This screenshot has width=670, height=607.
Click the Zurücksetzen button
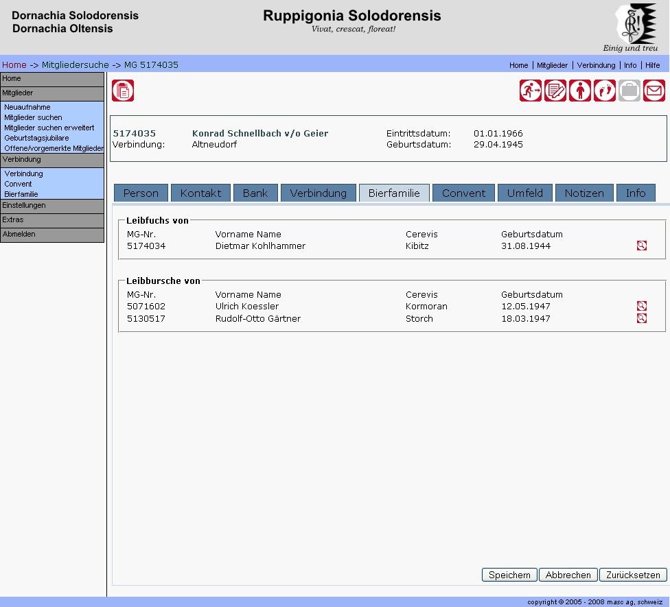point(632,575)
